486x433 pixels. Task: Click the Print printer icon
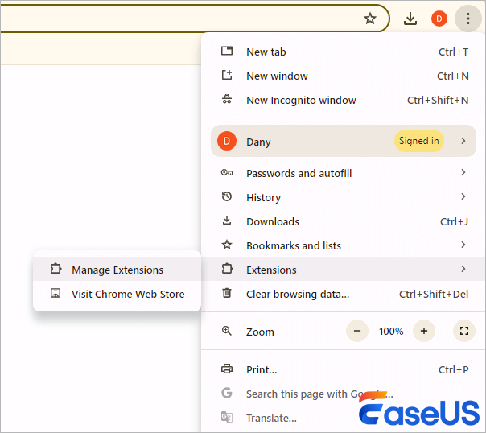click(227, 369)
